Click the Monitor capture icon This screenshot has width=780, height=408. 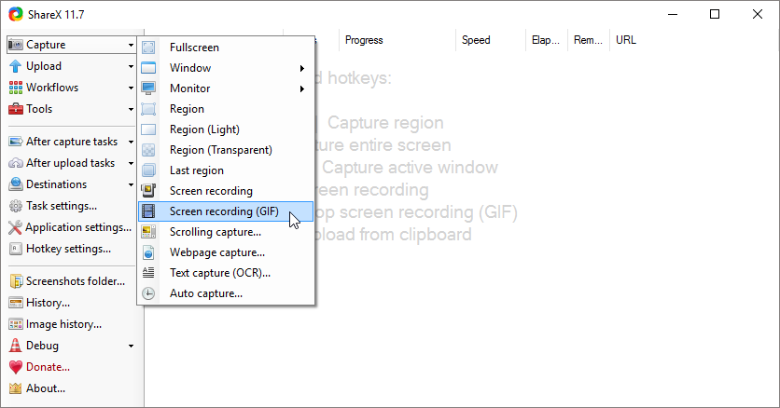tap(148, 88)
